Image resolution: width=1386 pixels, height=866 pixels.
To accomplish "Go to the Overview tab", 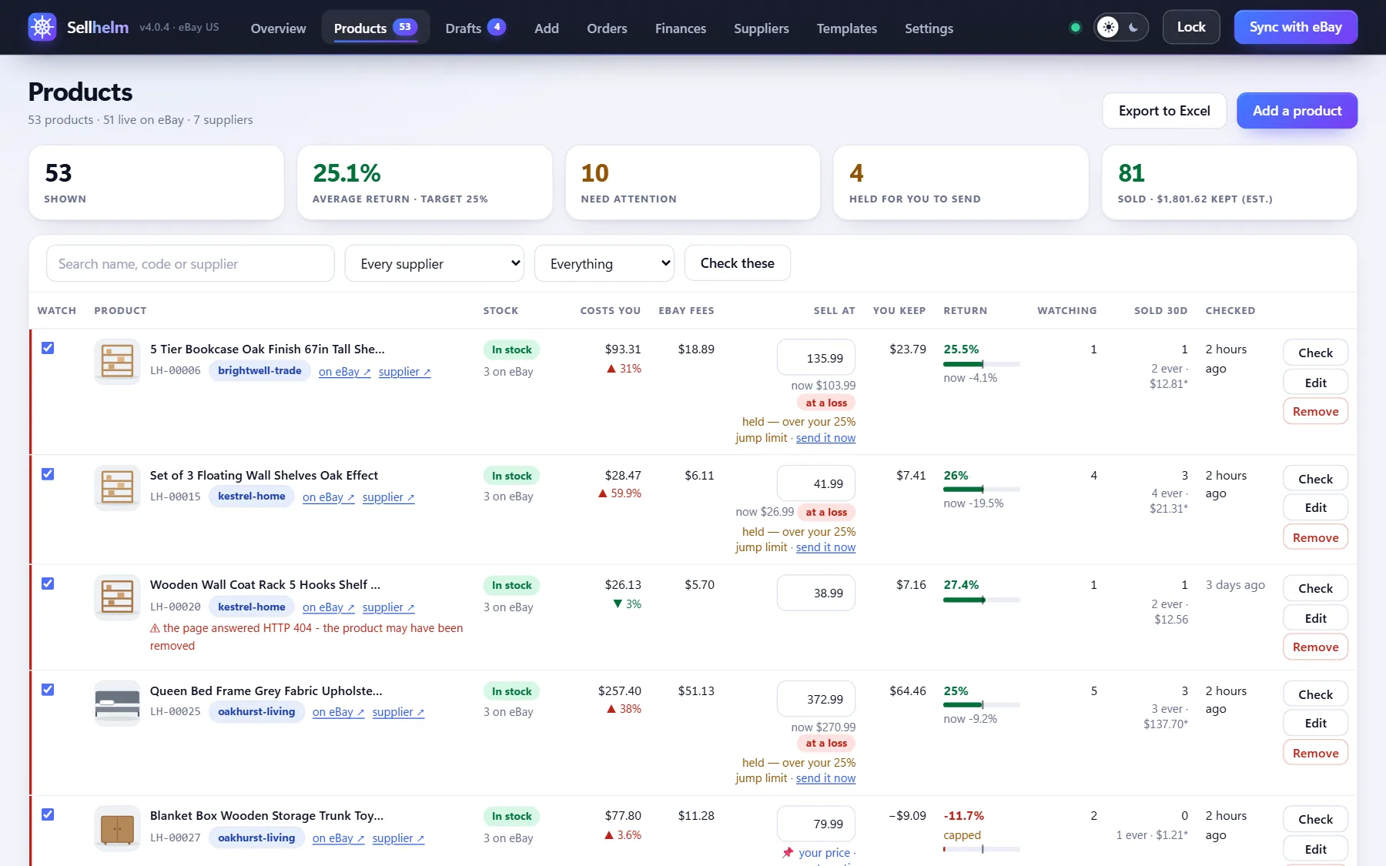I will [278, 28].
